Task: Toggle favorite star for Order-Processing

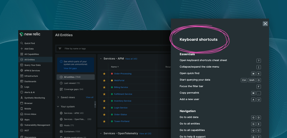Action: pyautogui.click(x=104, y=74)
